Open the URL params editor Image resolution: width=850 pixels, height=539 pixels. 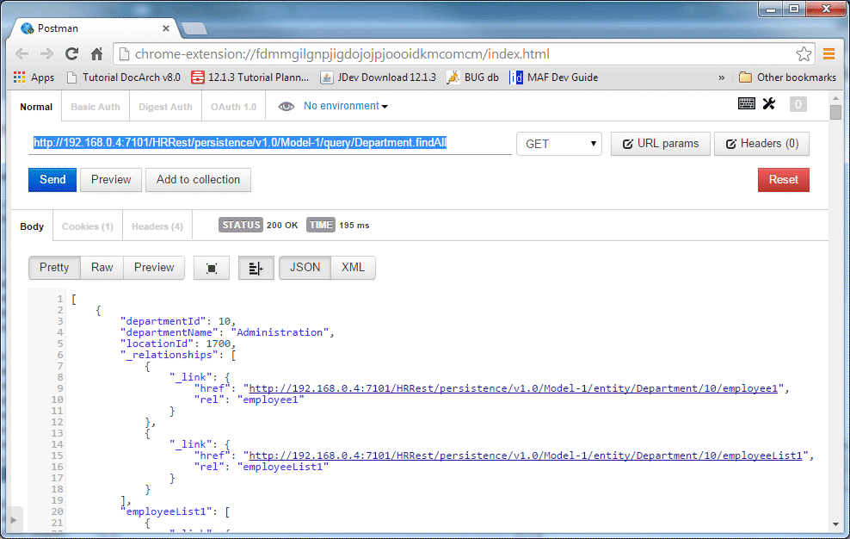click(x=660, y=144)
